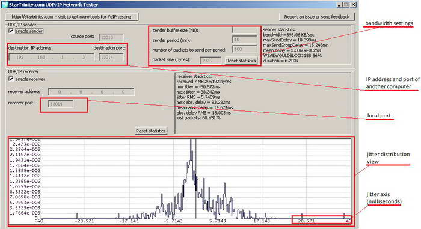The image size is (421, 229).
Task: Select received 7 MB 296192 bytes text
Action: coord(204,82)
